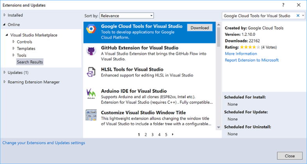The width and height of the screenshot is (307, 164).
Task: Click current page number 1
Action: coord(139,134)
